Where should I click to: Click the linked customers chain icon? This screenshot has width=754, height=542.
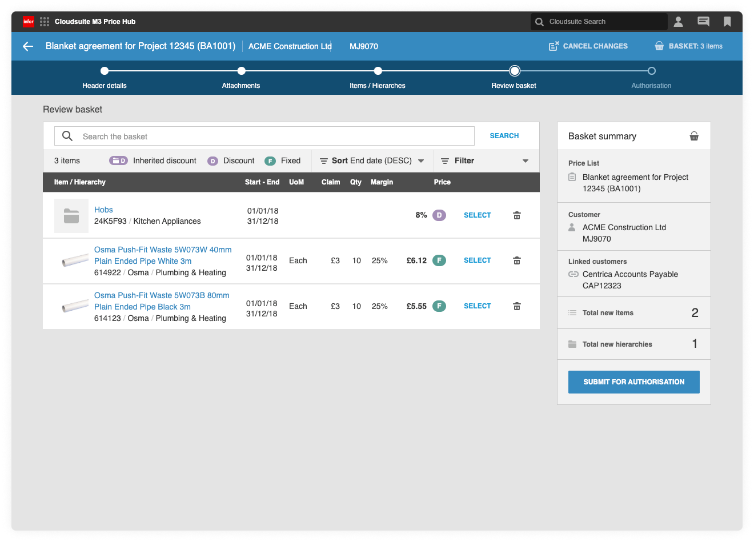coord(573,274)
